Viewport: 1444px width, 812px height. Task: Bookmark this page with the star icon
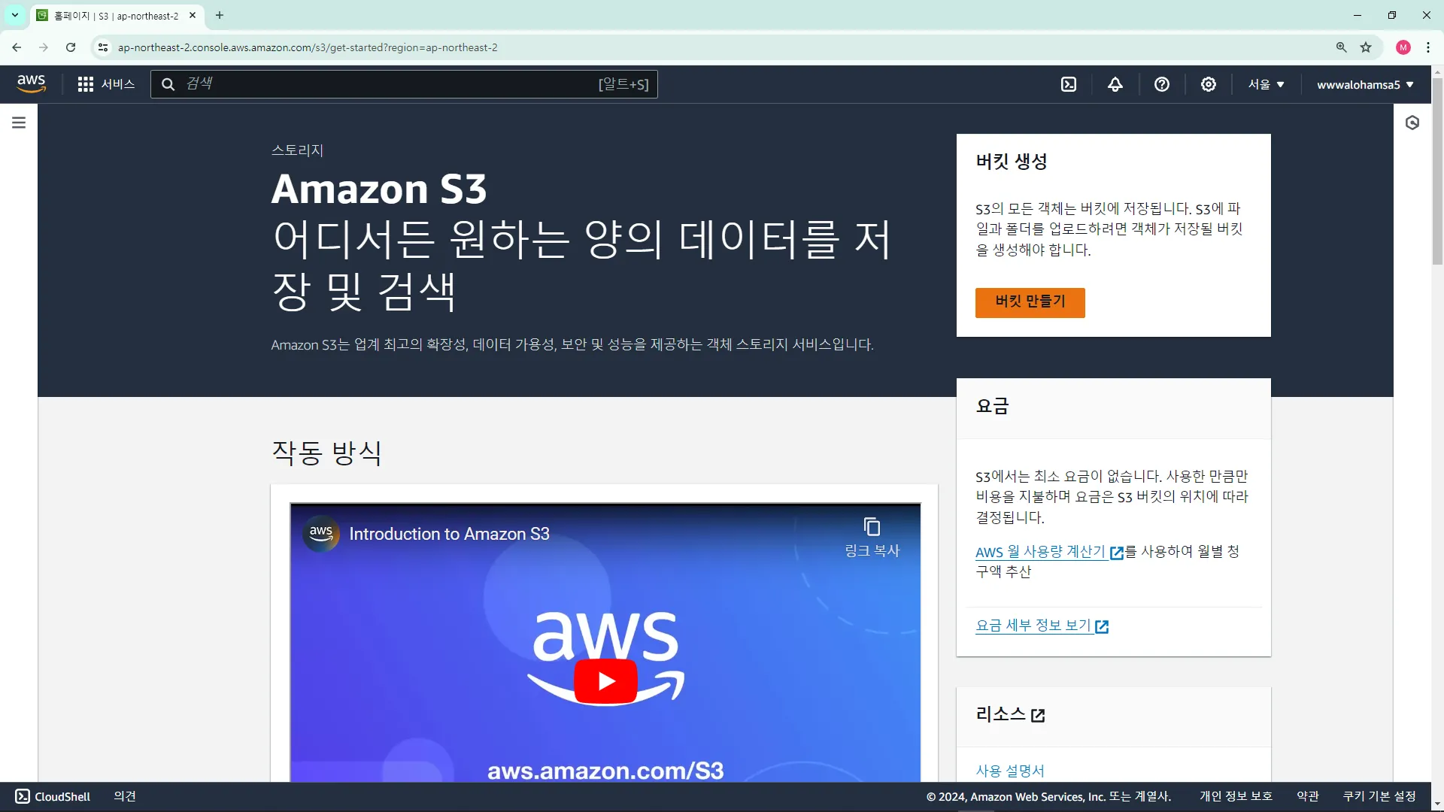pos(1366,47)
